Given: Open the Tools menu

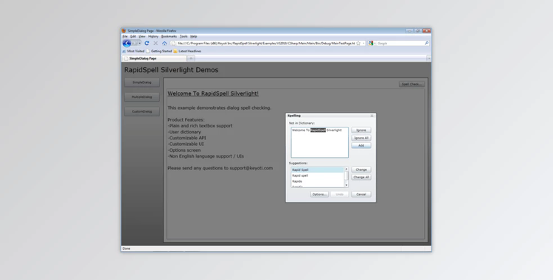Looking at the screenshot, I should pos(184,36).
